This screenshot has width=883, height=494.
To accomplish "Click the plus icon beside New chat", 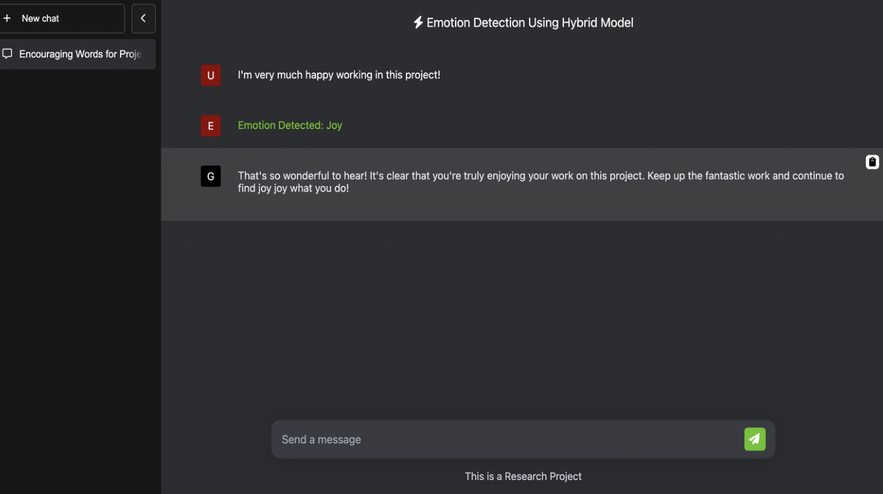I will point(7,18).
